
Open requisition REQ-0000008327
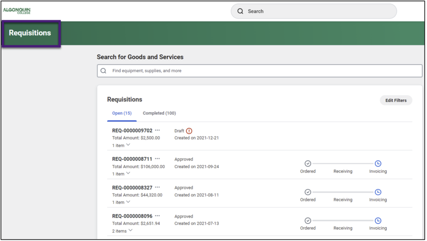(132, 187)
